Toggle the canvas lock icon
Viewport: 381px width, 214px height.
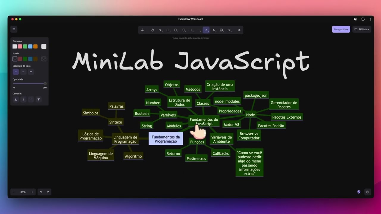coord(143,30)
